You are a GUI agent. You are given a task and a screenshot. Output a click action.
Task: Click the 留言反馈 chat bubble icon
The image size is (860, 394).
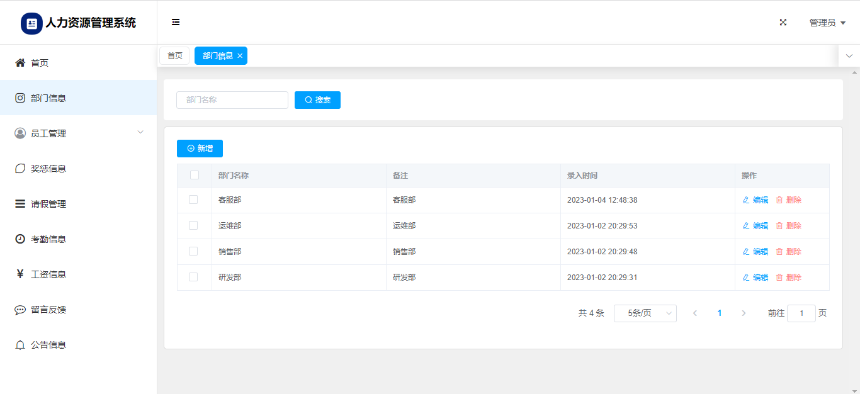(x=20, y=310)
